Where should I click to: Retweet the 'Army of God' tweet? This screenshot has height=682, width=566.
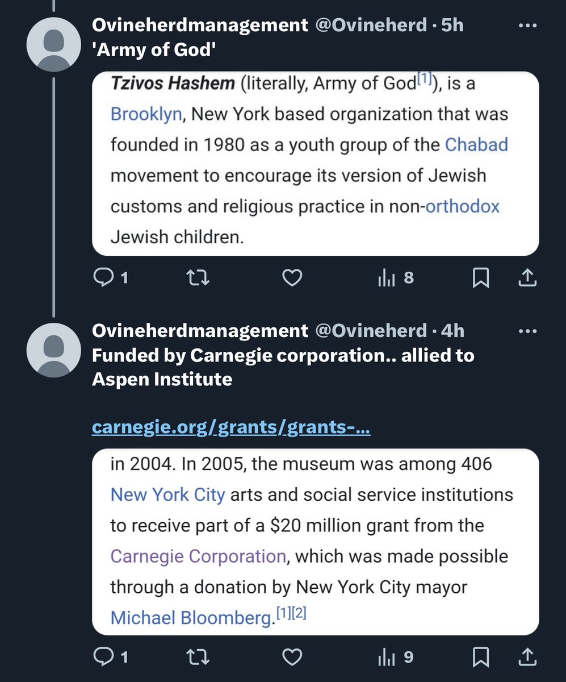point(198,278)
